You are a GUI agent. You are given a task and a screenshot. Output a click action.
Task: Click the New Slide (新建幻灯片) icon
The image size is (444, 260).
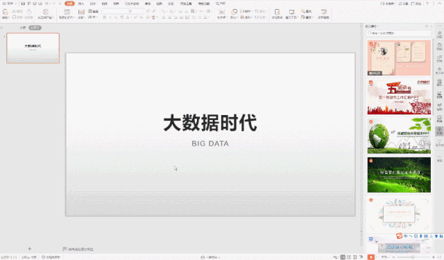(x=67, y=12)
